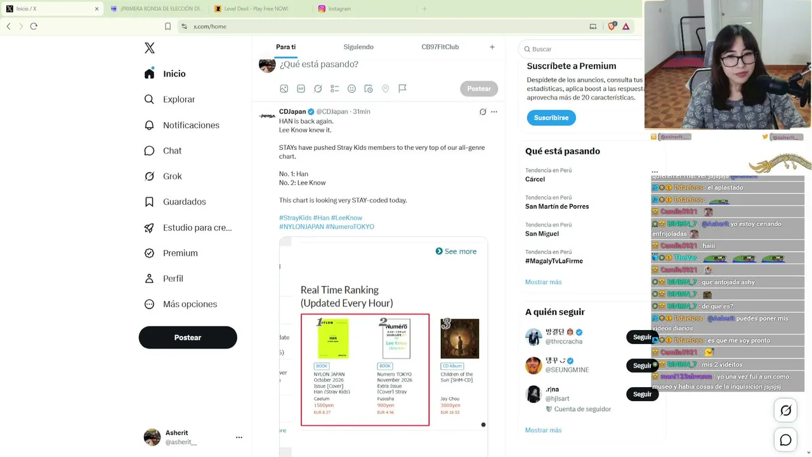
Task: Open the Grok icon in sidebar
Action: pos(149,176)
